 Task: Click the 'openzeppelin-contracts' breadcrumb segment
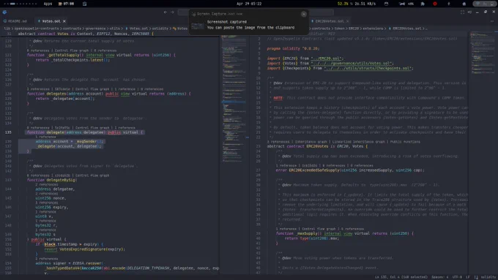pos(37,29)
